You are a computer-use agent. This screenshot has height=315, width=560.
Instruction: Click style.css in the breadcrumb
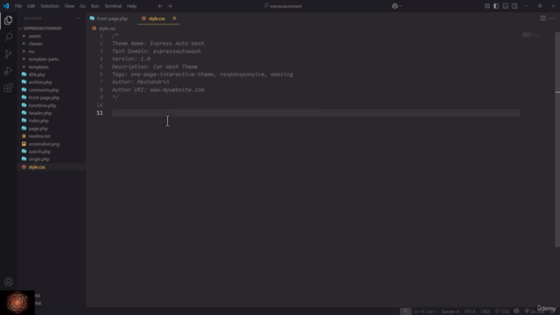tap(107, 28)
